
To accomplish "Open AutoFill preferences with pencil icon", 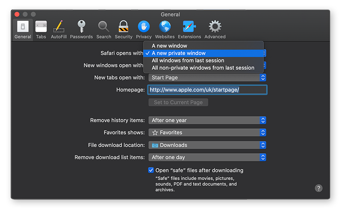I will click(59, 30).
